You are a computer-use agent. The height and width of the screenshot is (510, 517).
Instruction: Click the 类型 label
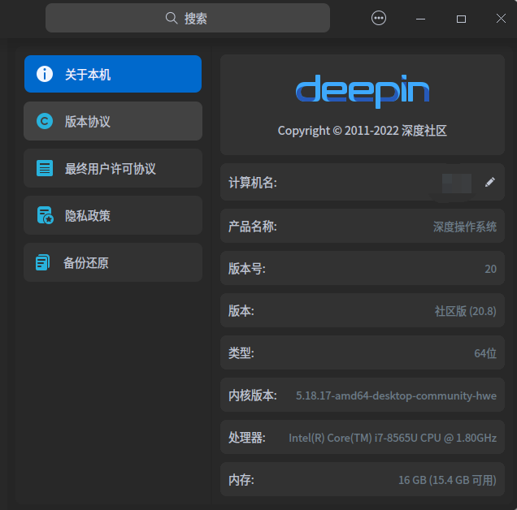pyautogui.click(x=241, y=353)
